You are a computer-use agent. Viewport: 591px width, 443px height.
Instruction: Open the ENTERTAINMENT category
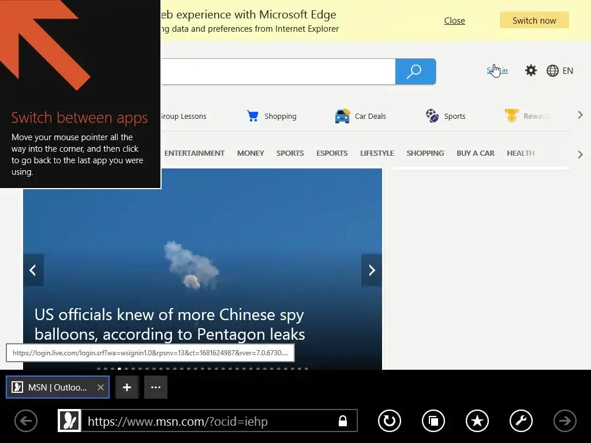(x=194, y=153)
